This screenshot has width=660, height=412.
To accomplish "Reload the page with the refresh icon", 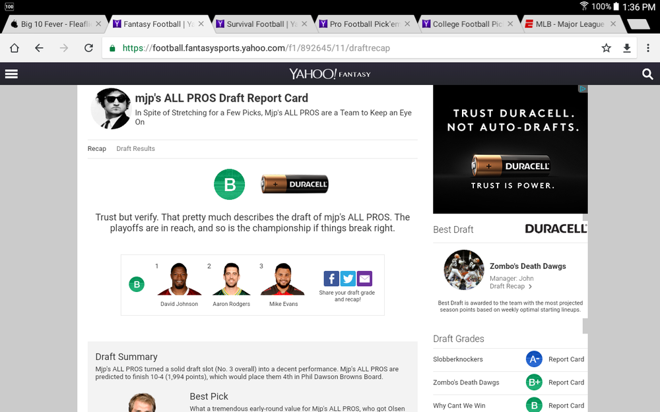I will (88, 48).
